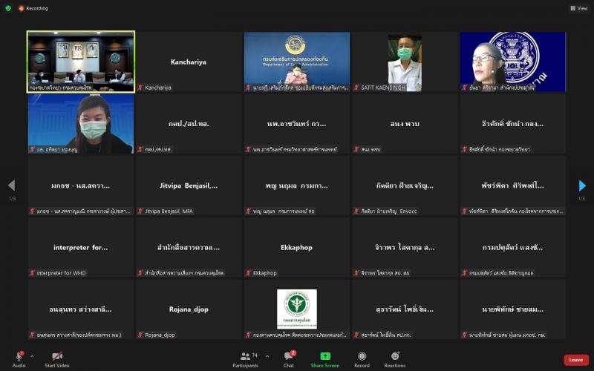Select the Rojana_djop participant tile

(189, 309)
